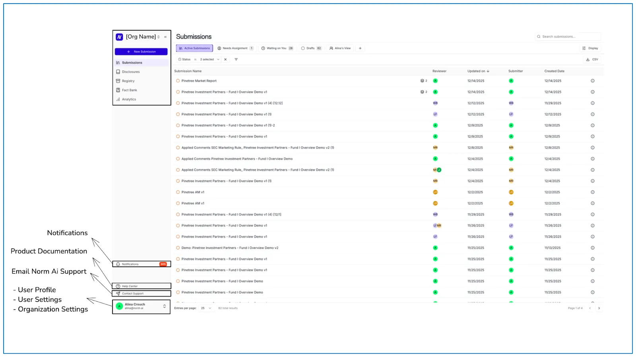The width and height of the screenshot is (636, 357).
Task: Open the Notifications bell entry
Action: 142,264
